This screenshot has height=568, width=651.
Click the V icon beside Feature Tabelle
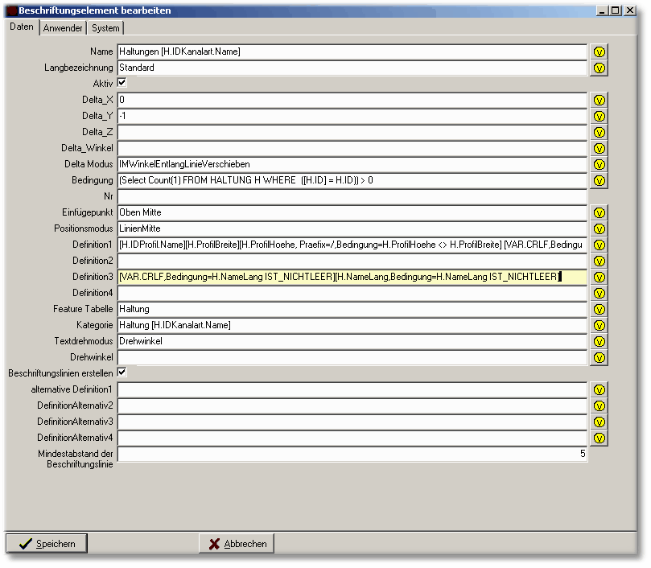click(x=599, y=309)
